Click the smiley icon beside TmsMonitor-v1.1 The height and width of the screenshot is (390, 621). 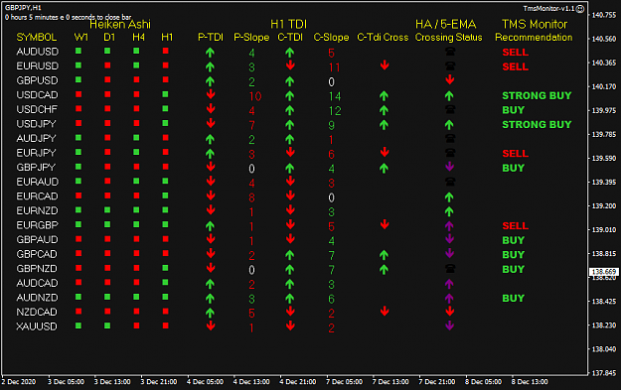tap(580, 8)
